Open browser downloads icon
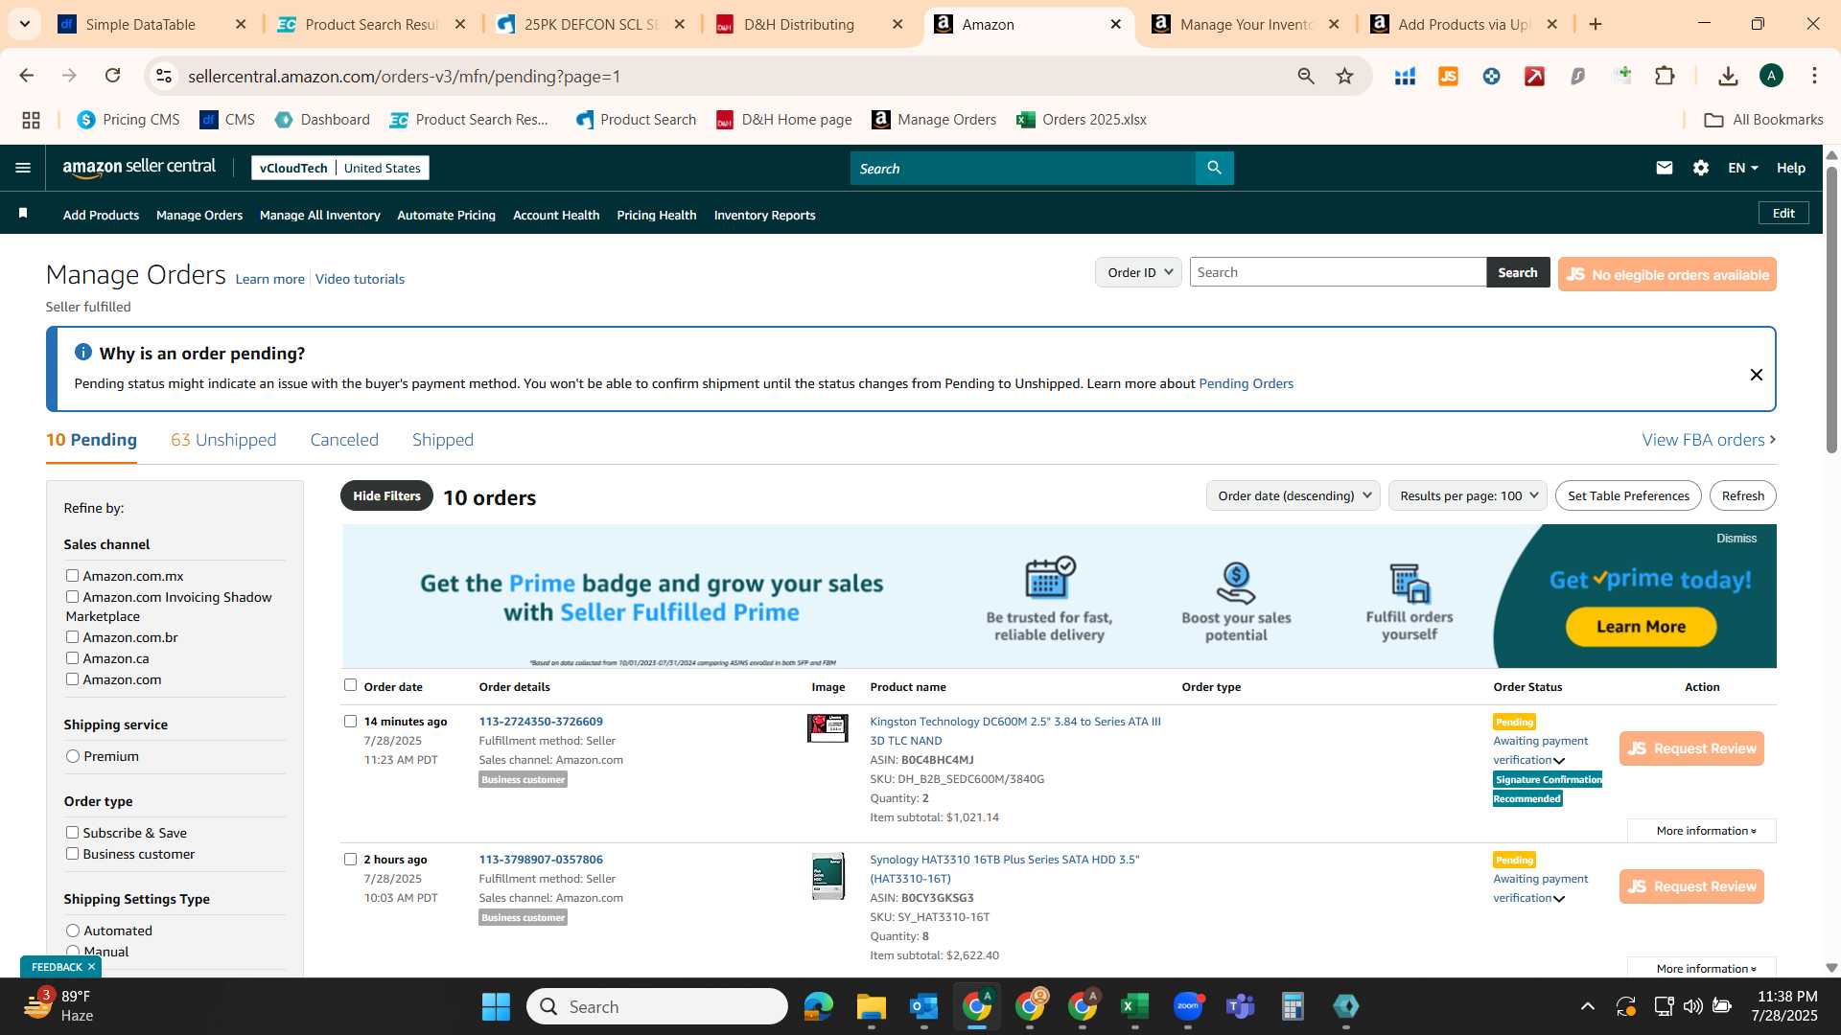The height and width of the screenshot is (1035, 1841). pyautogui.click(x=1728, y=76)
